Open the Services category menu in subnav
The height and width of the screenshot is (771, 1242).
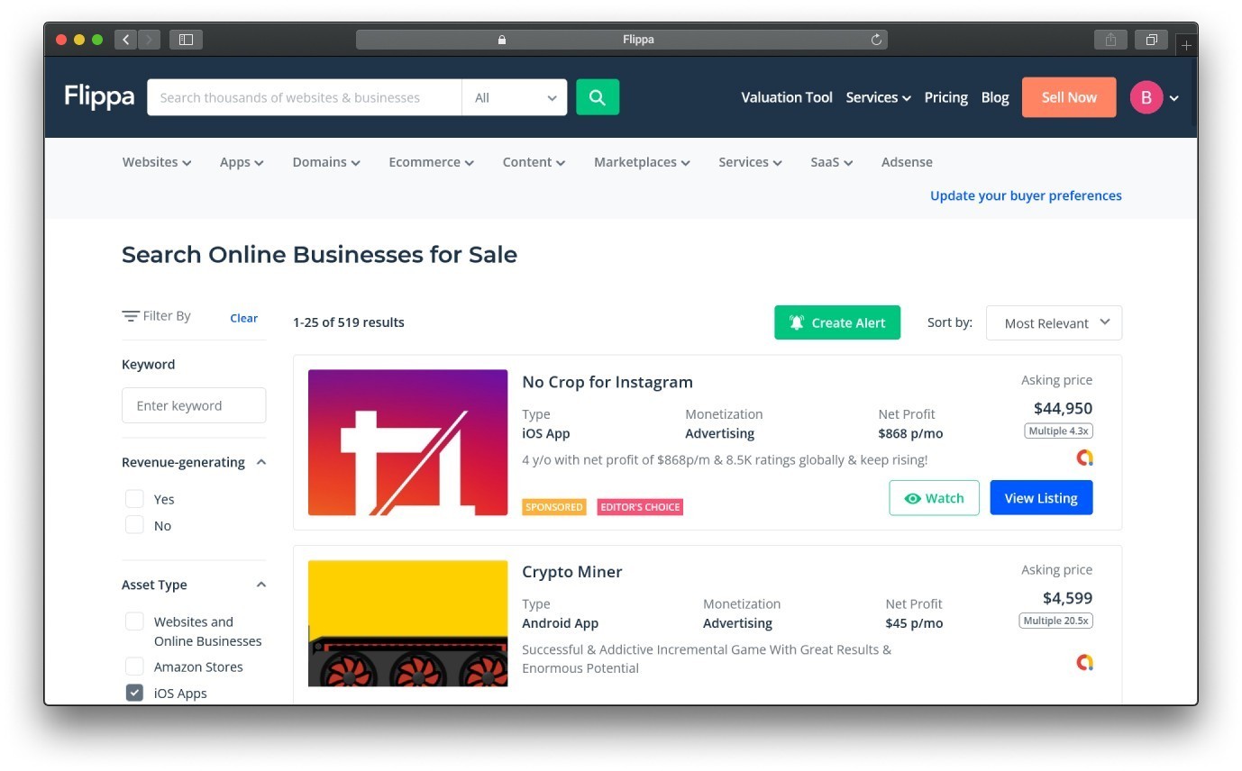point(750,162)
